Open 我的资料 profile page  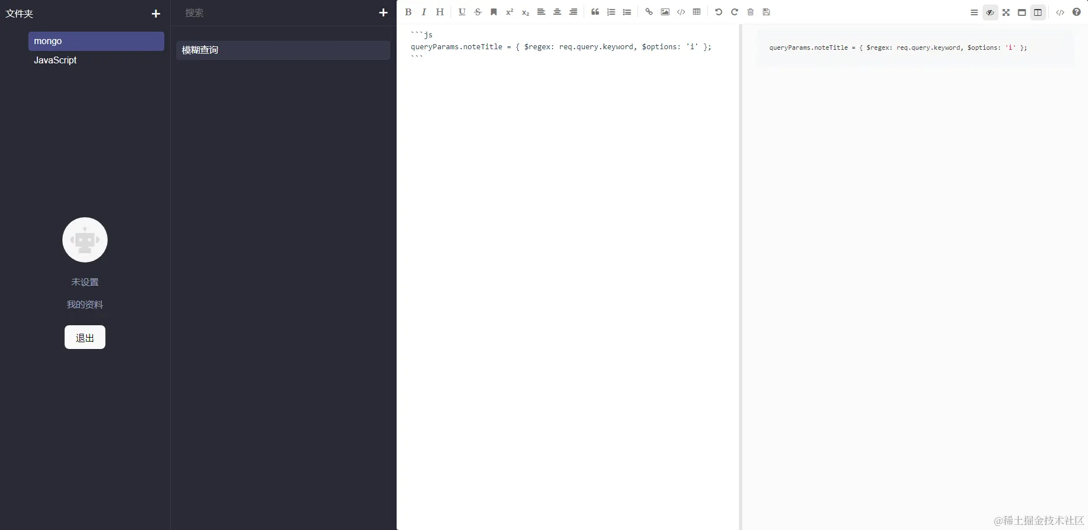pos(85,304)
